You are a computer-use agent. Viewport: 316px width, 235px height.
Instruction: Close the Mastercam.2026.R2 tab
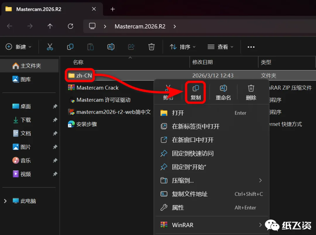94,9
